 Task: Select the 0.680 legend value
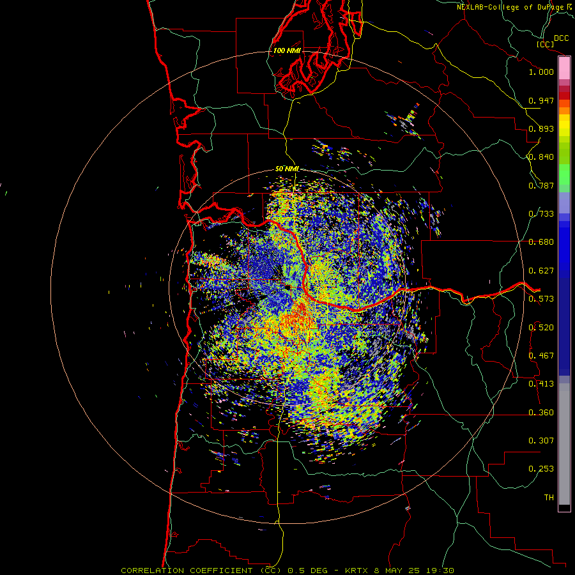541,242
